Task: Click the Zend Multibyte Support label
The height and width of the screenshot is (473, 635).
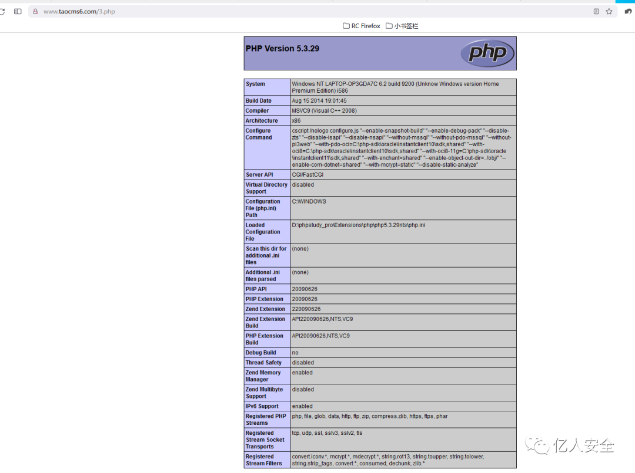Action: coord(265,393)
